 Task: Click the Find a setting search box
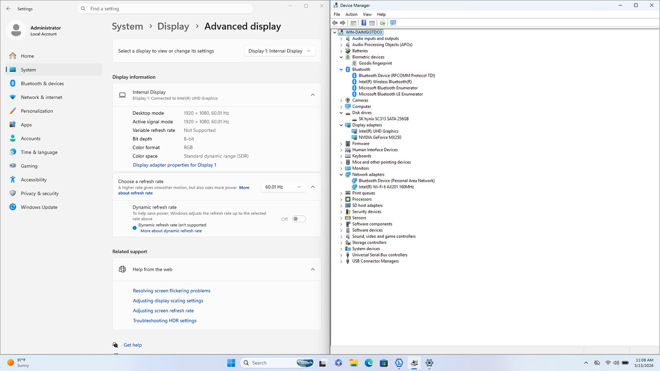tap(165, 9)
